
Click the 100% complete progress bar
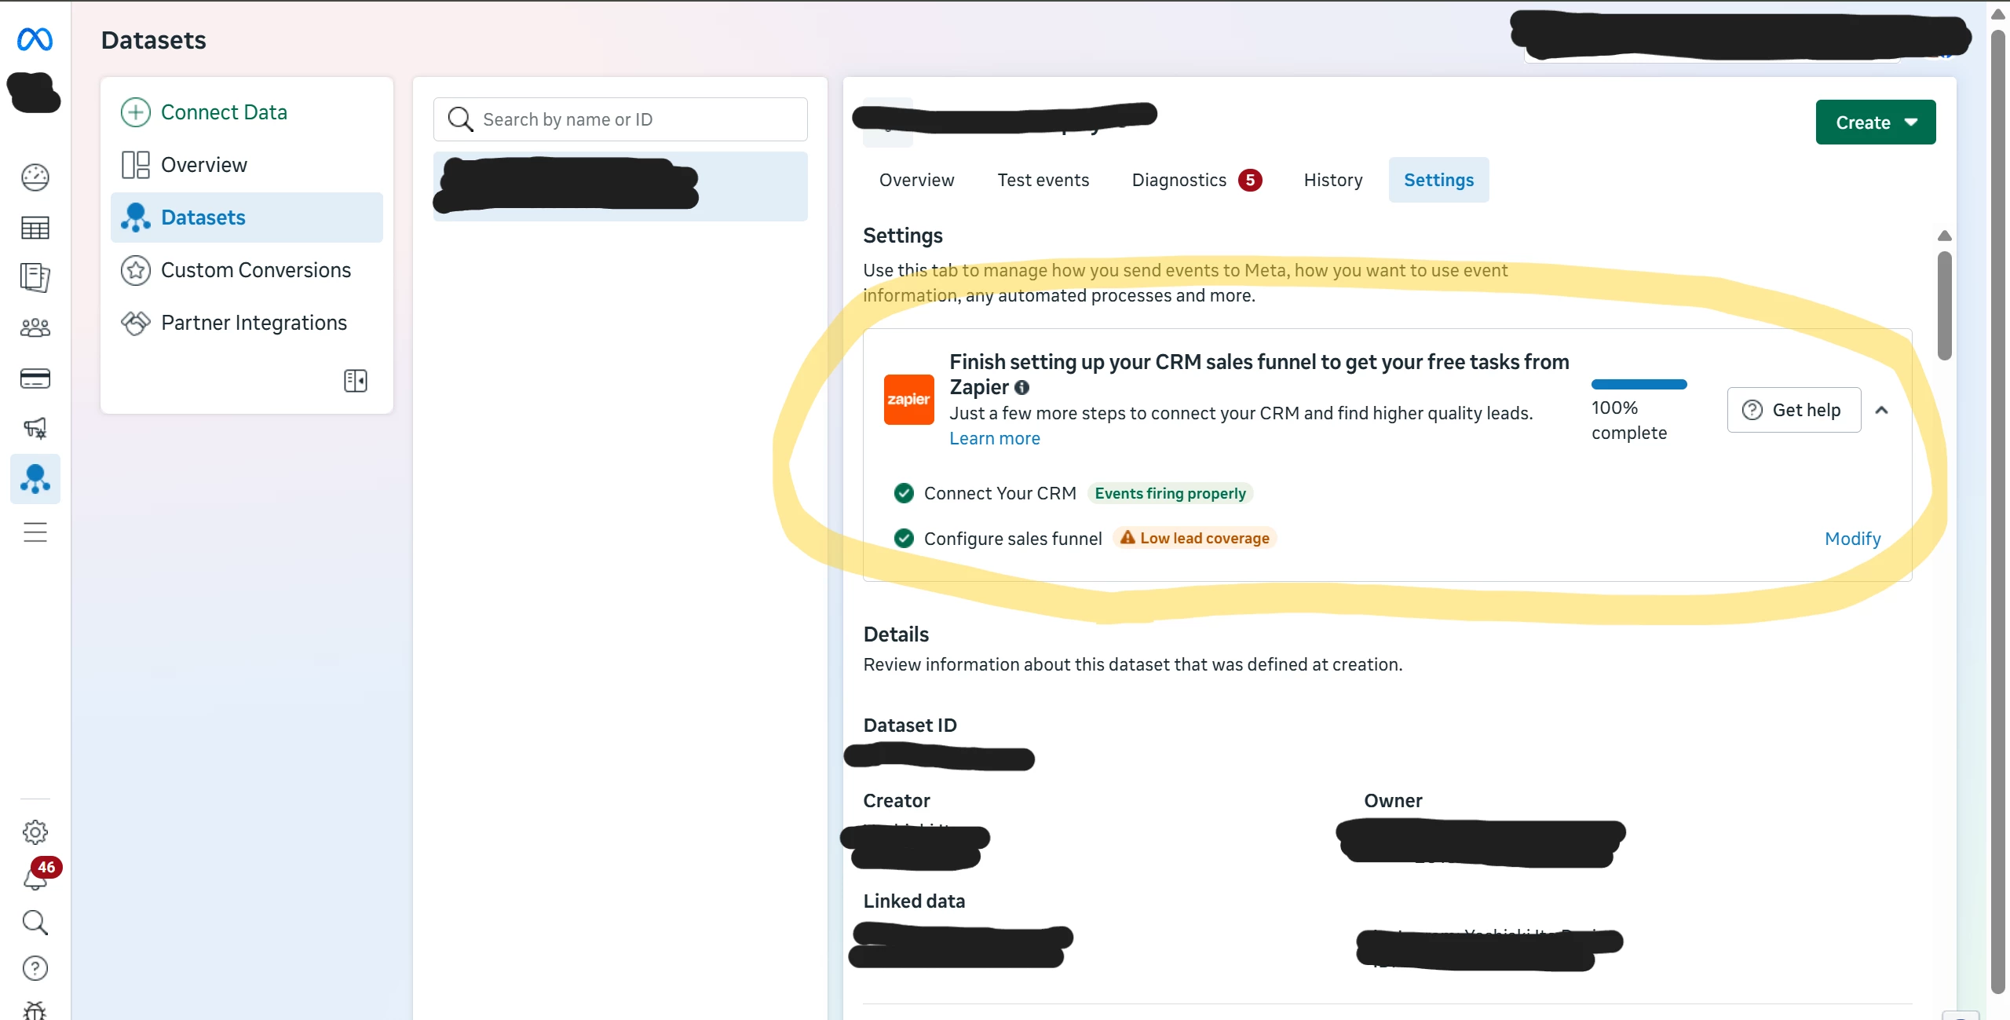click(x=1639, y=385)
